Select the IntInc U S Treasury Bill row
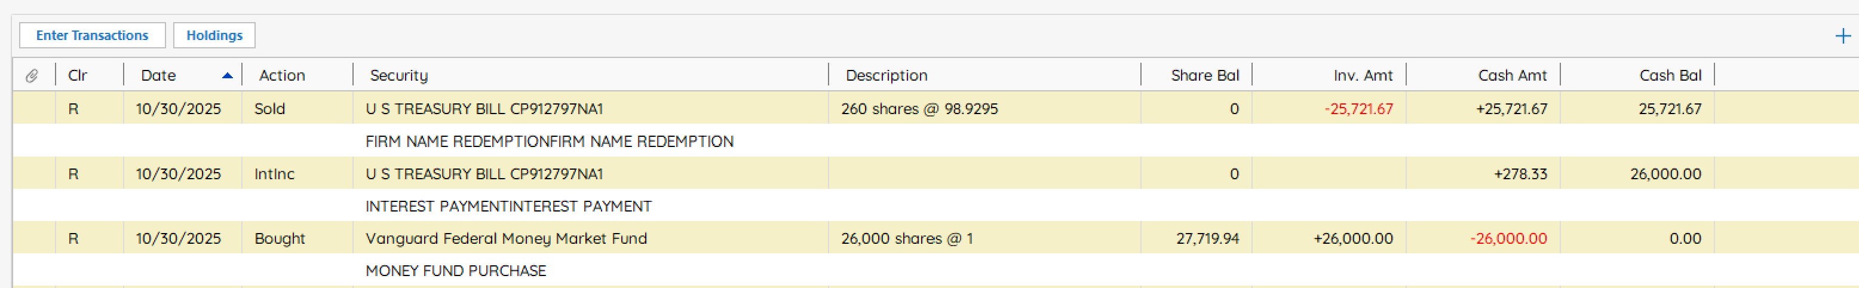This screenshot has width=1859, height=288. click(483, 174)
